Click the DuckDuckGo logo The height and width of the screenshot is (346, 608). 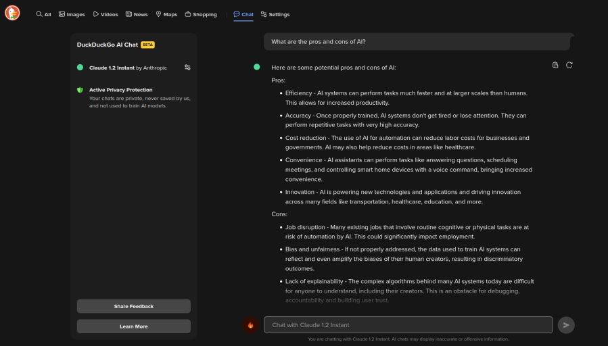[x=12, y=13]
